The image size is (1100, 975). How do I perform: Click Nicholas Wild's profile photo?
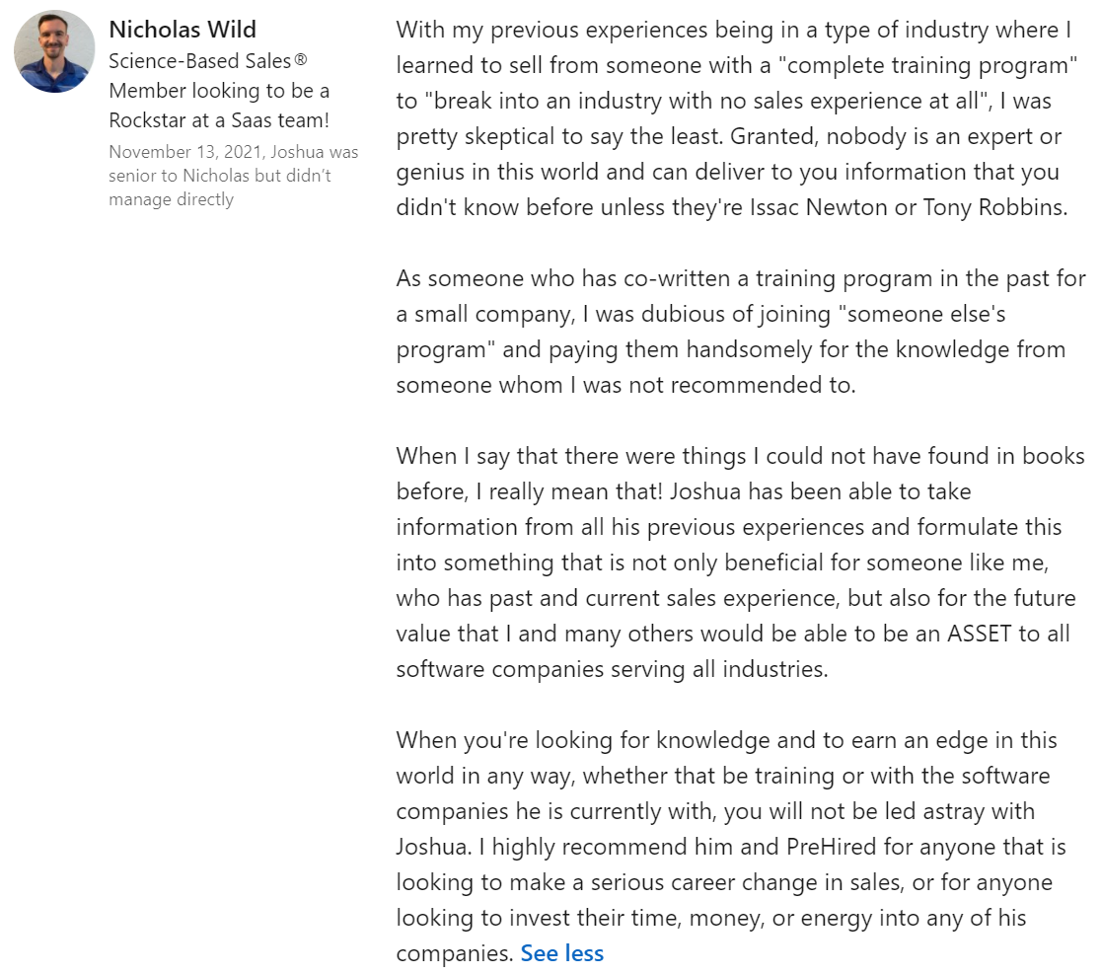pos(54,51)
